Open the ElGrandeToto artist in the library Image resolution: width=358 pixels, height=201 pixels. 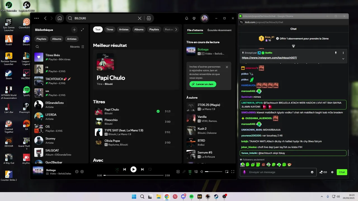[60, 105]
